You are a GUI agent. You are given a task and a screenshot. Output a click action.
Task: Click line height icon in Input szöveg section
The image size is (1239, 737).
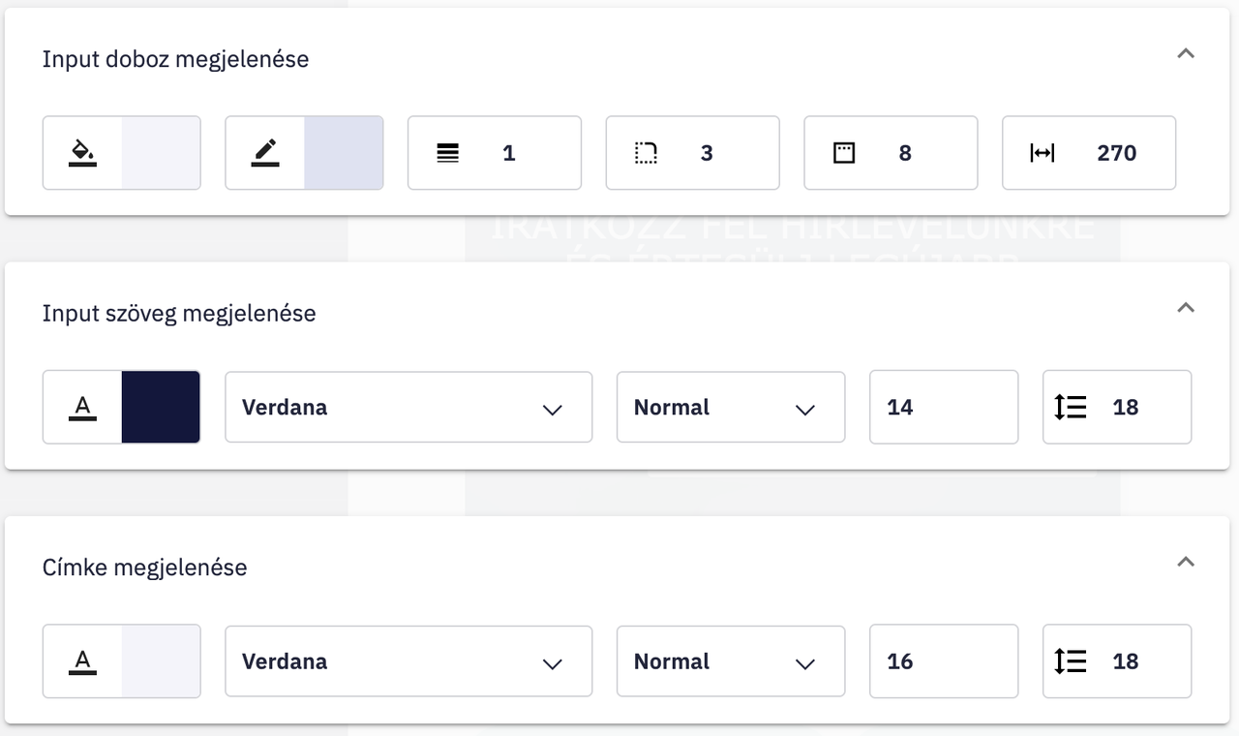tap(1071, 408)
